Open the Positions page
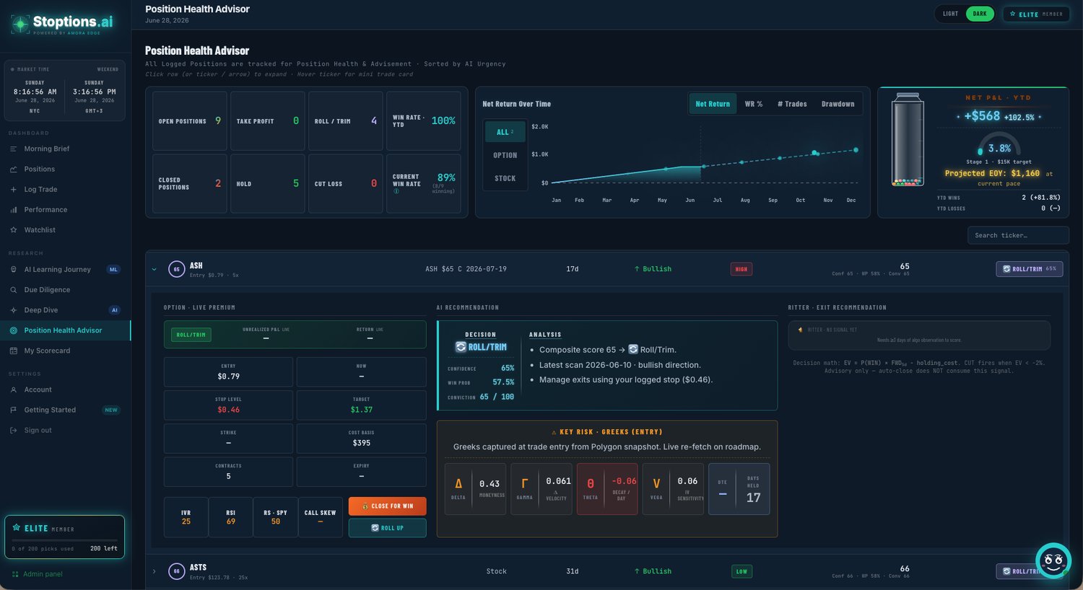This screenshot has width=1083, height=590. tap(65, 169)
